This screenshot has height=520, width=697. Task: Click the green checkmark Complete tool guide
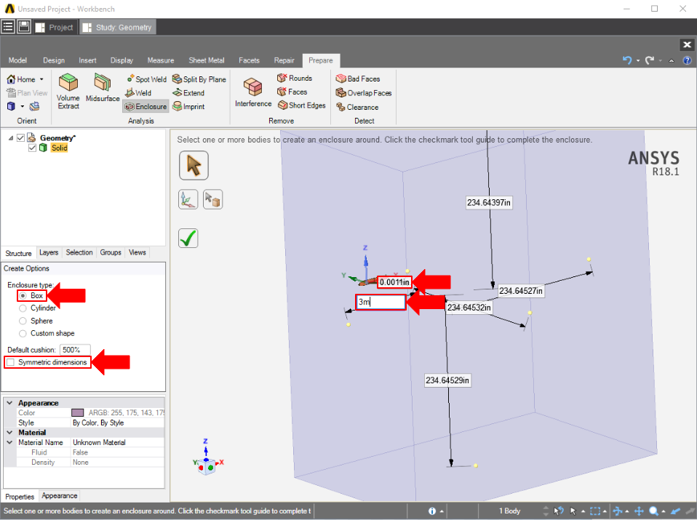188,239
